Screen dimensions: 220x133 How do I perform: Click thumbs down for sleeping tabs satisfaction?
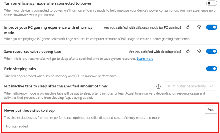coord(199,51)
